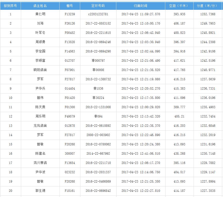The height and width of the screenshot is (197, 223).
Task: Click distance value 389.777
Action: (179, 107)
